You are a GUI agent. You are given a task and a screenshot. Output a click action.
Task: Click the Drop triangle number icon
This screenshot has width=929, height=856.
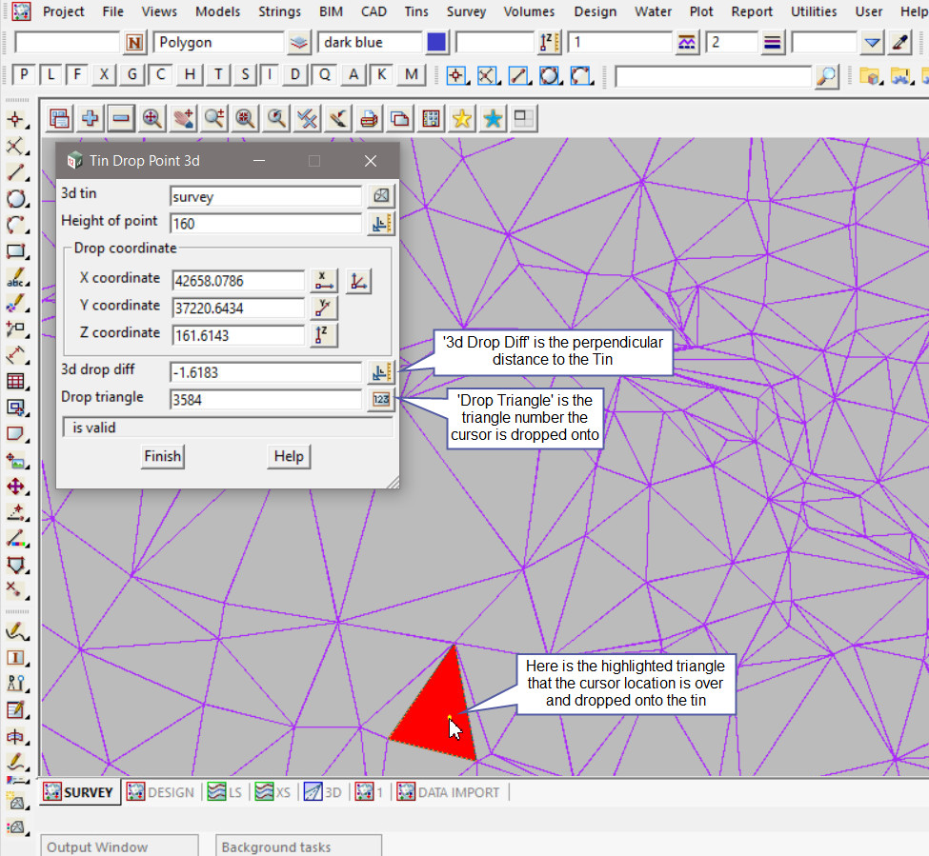(x=381, y=400)
